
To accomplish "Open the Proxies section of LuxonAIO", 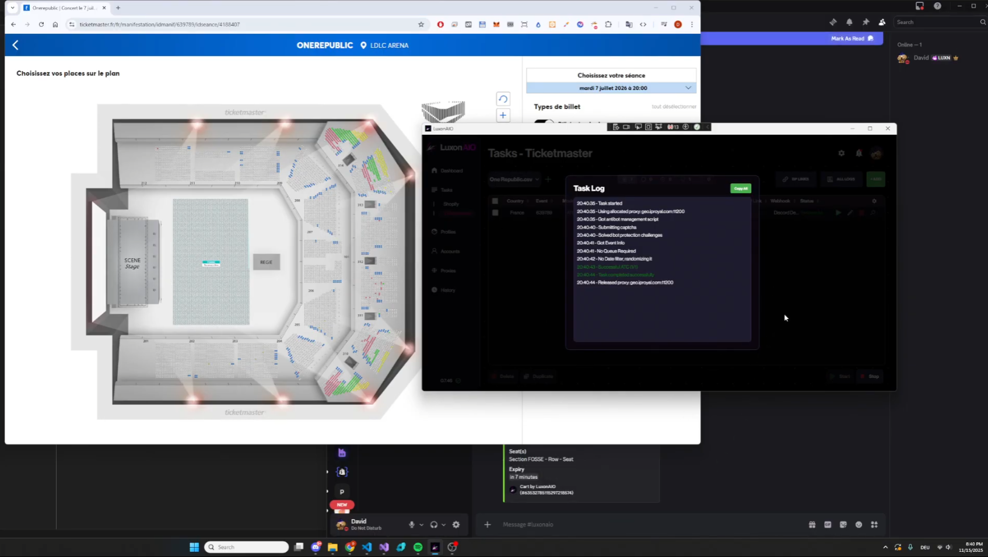I will (x=448, y=270).
